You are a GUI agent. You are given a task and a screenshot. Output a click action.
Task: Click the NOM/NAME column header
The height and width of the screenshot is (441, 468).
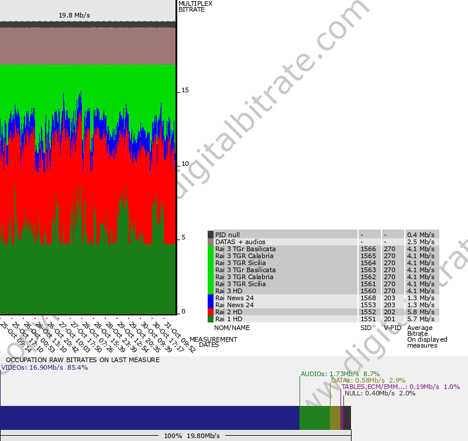pos(232,328)
